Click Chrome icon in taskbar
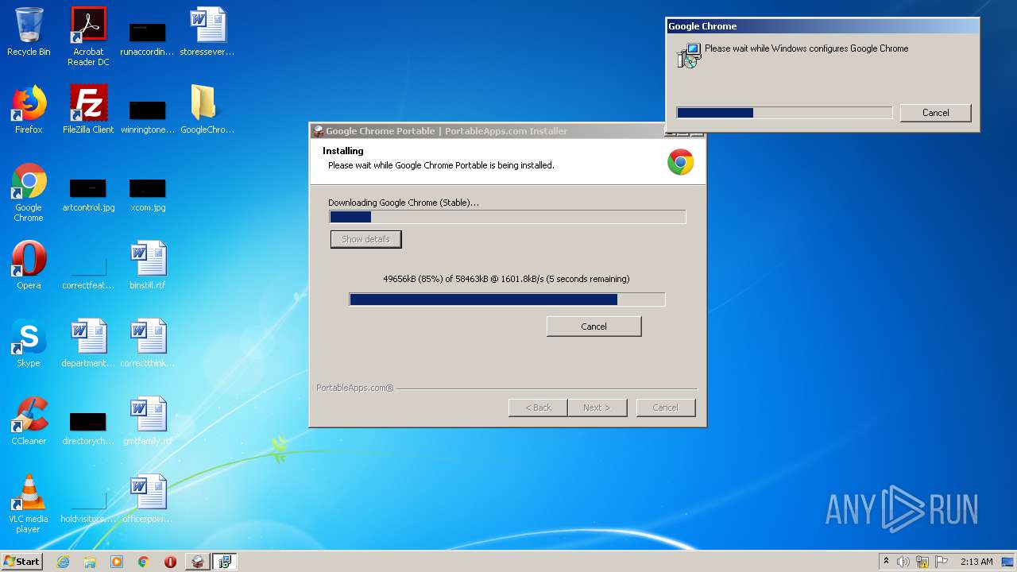 144,562
